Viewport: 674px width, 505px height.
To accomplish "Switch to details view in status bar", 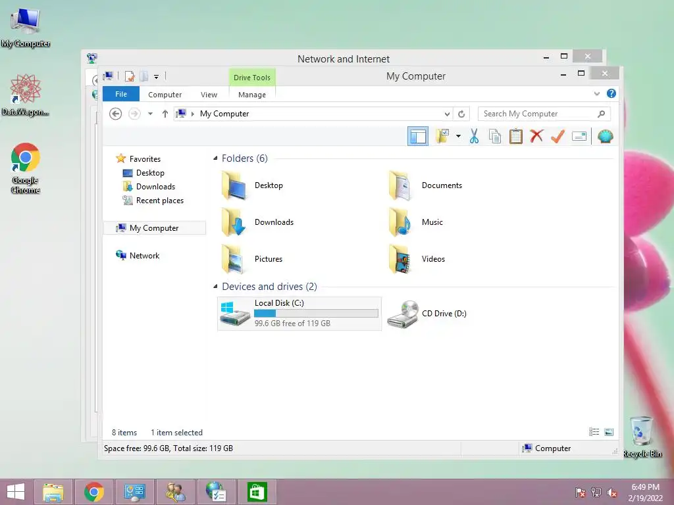I will coord(594,432).
